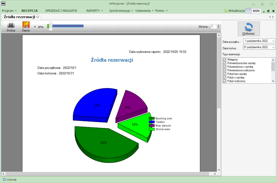
Task: Uncheck the Wstępna reservation type
Action: click(x=225, y=60)
